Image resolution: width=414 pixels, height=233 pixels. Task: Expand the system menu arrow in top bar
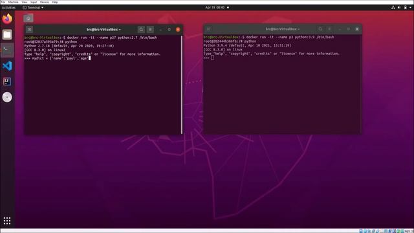(410, 7)
